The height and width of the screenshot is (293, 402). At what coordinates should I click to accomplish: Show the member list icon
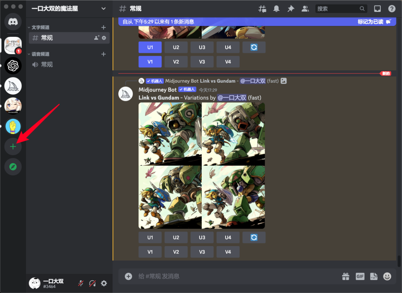tap(305, 9)
